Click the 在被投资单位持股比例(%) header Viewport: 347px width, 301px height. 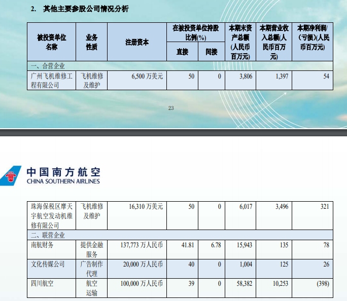196,32
